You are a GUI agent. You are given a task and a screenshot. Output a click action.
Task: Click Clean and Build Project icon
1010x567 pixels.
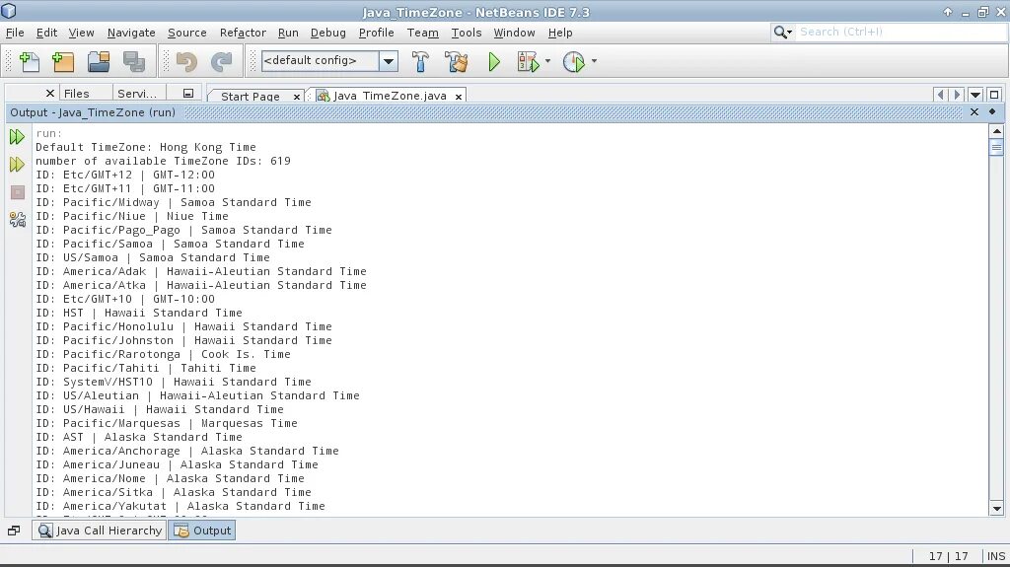click(x=457, y=62)
